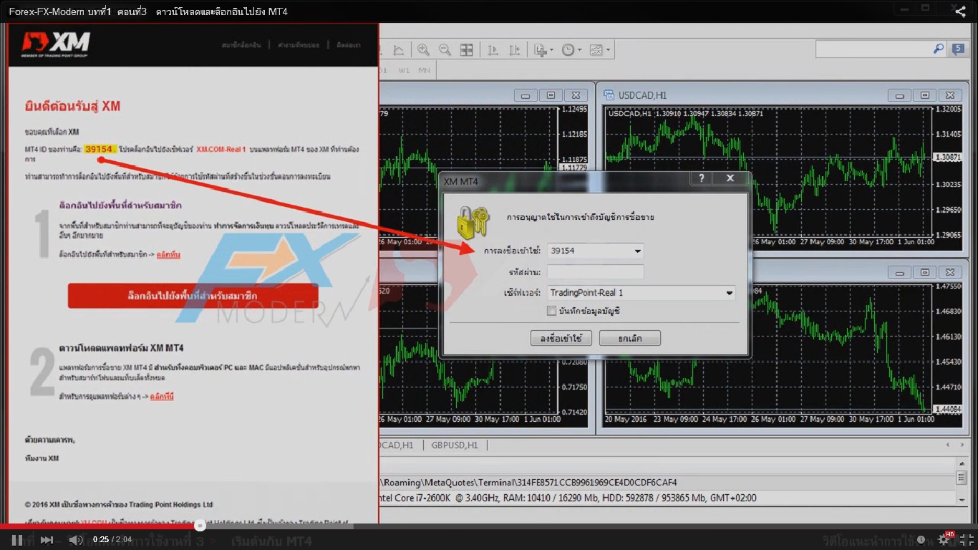Image resolution: width=978 pixels, height=550 pixels.
Task: Close the XM MT4 login dialog
Action: point(730,178)
